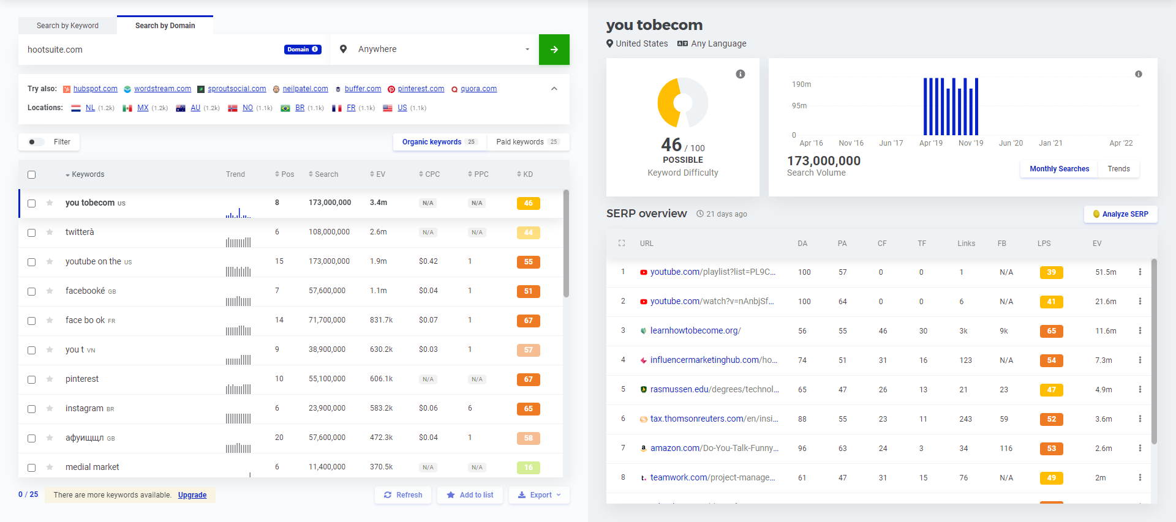Viewport: 1176px width, 522px height.
Task: Switch to Search by Keyword tab
Action: coord(67,26)
